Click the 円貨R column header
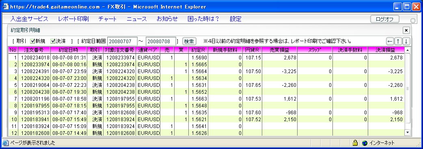The width and height of the screenshot is (423, 149). point(252,50)
